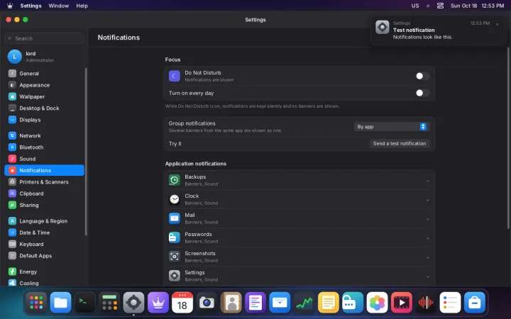Click the menu bar search magnifier
This screenshot has height=319, width=511.
click(x=428, y=6)
